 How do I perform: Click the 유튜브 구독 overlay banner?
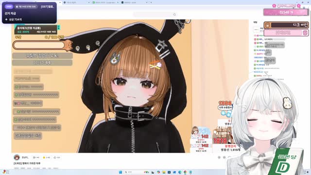tap(42, 55)
